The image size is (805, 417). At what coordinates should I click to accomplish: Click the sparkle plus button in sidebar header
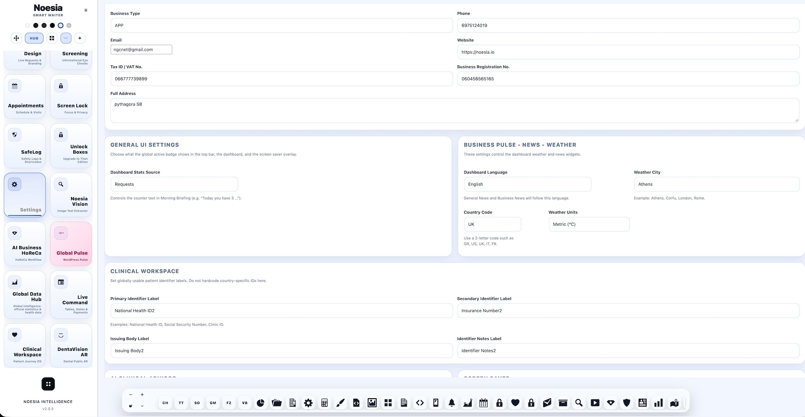[80, 38]
